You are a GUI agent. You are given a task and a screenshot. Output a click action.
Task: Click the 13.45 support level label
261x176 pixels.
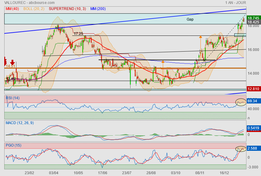(11, 79)
